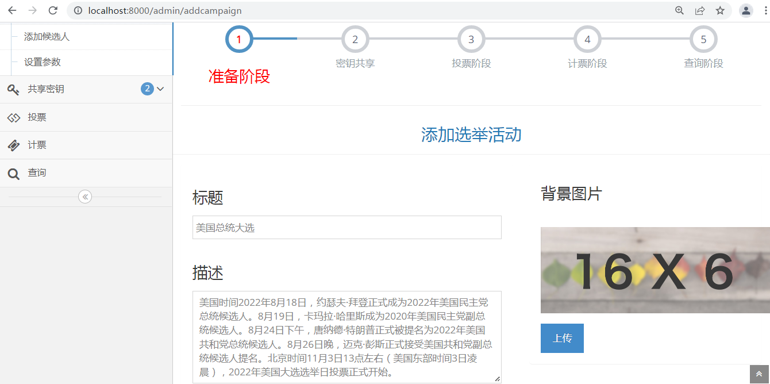Open the 设置参数 sidebar item
Screen dimensions: 770x384
[x=43, y=62]
